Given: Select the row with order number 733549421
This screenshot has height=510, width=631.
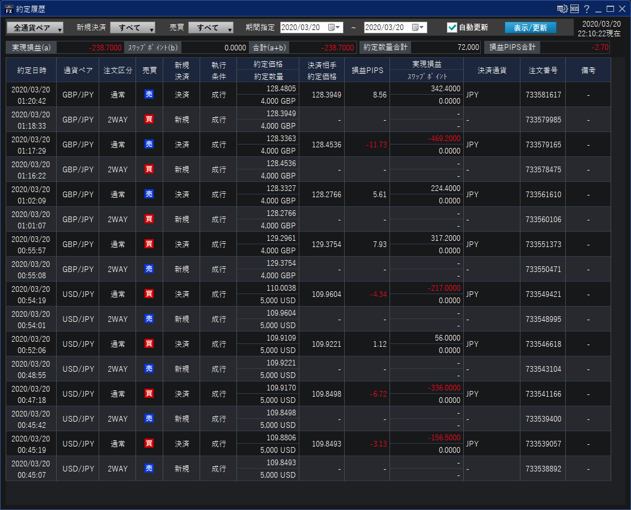Looking at the screenshot, I should pyautogui.click(x=543, y=294).
